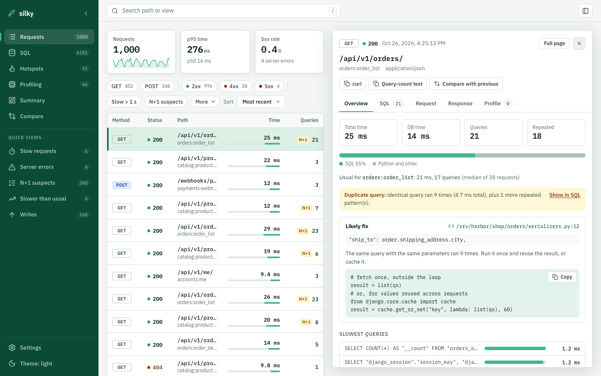Select the /api/v1/me/ request row
The image size is (601, 376).
point(215,276)
